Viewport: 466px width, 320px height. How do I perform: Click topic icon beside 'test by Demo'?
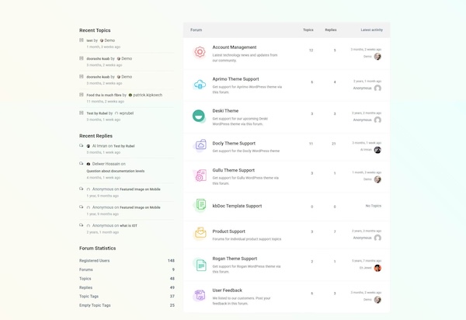[81, 40]
